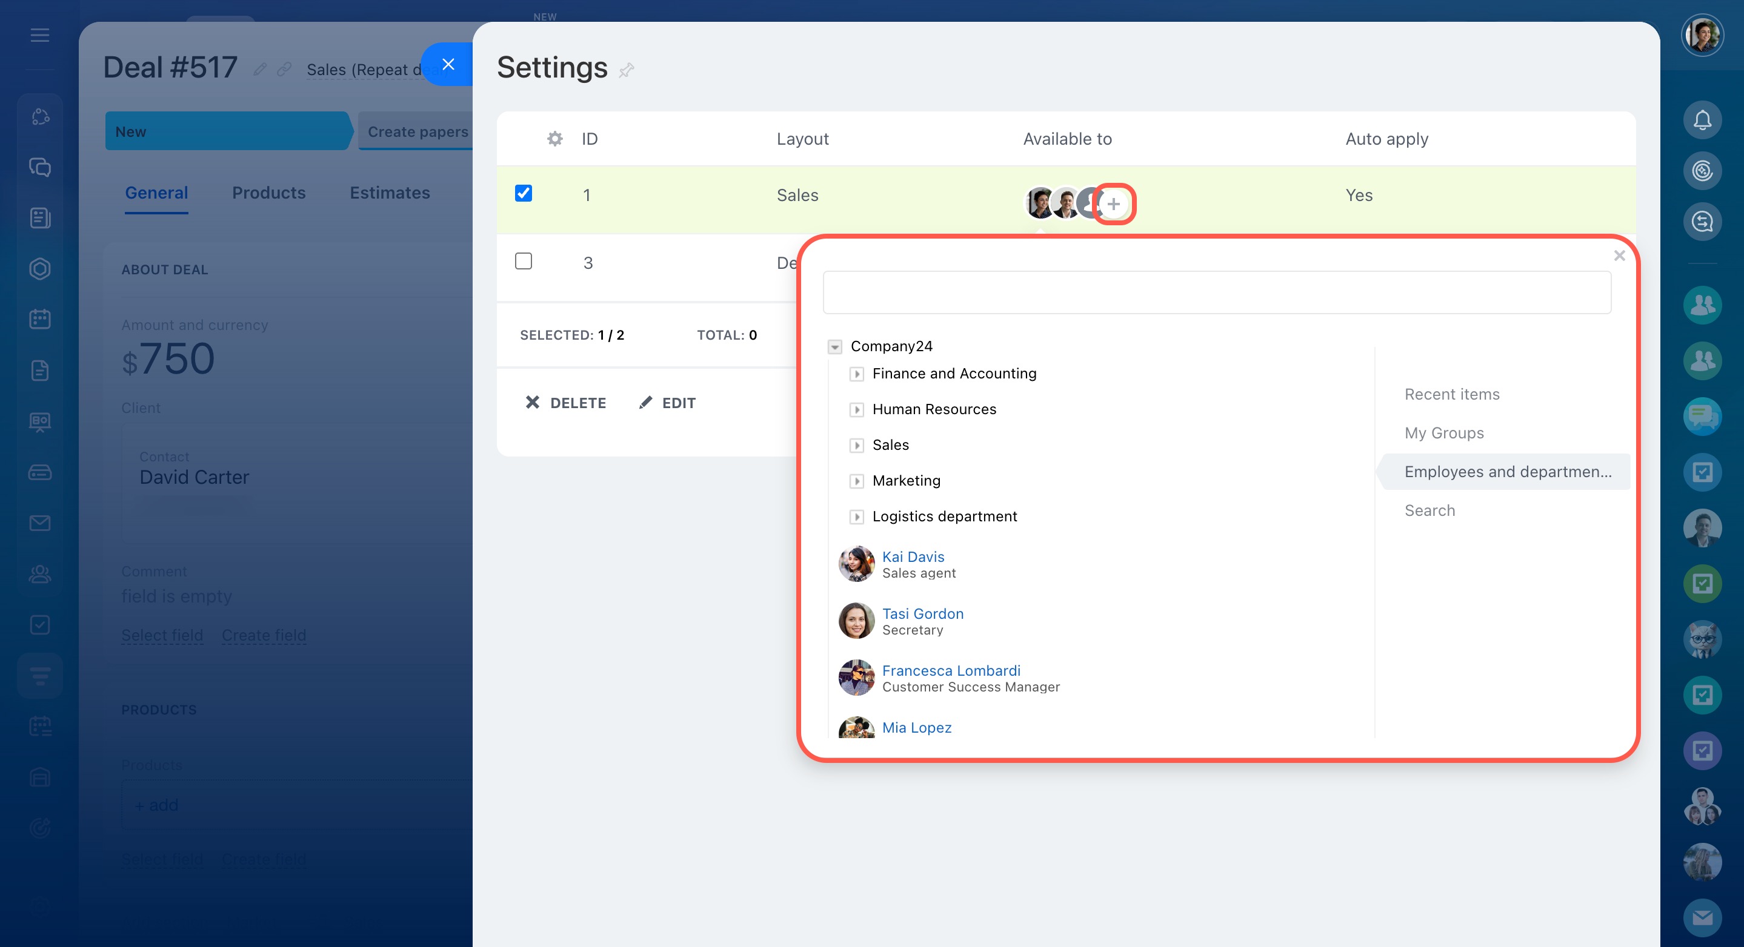Expand the Logistics department node
This screenshot has height=947, width=1744.
[856, 516]
